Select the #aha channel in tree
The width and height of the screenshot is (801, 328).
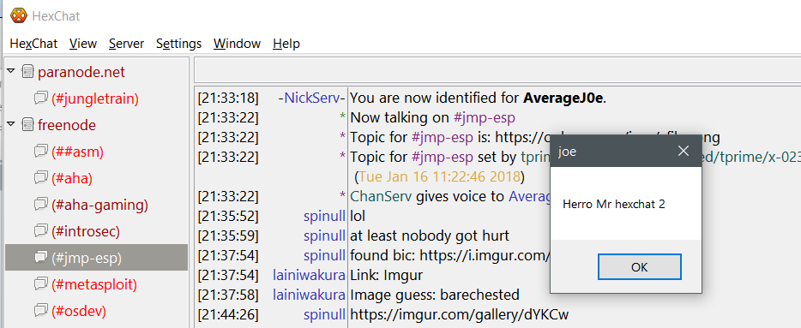[x=71, y=178]
